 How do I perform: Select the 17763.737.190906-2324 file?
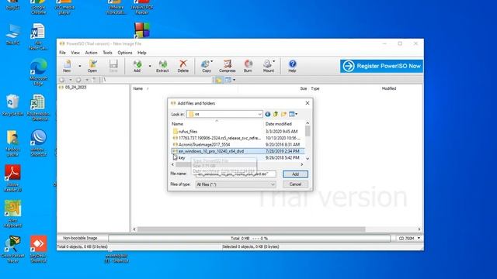[x=219, y=138]
